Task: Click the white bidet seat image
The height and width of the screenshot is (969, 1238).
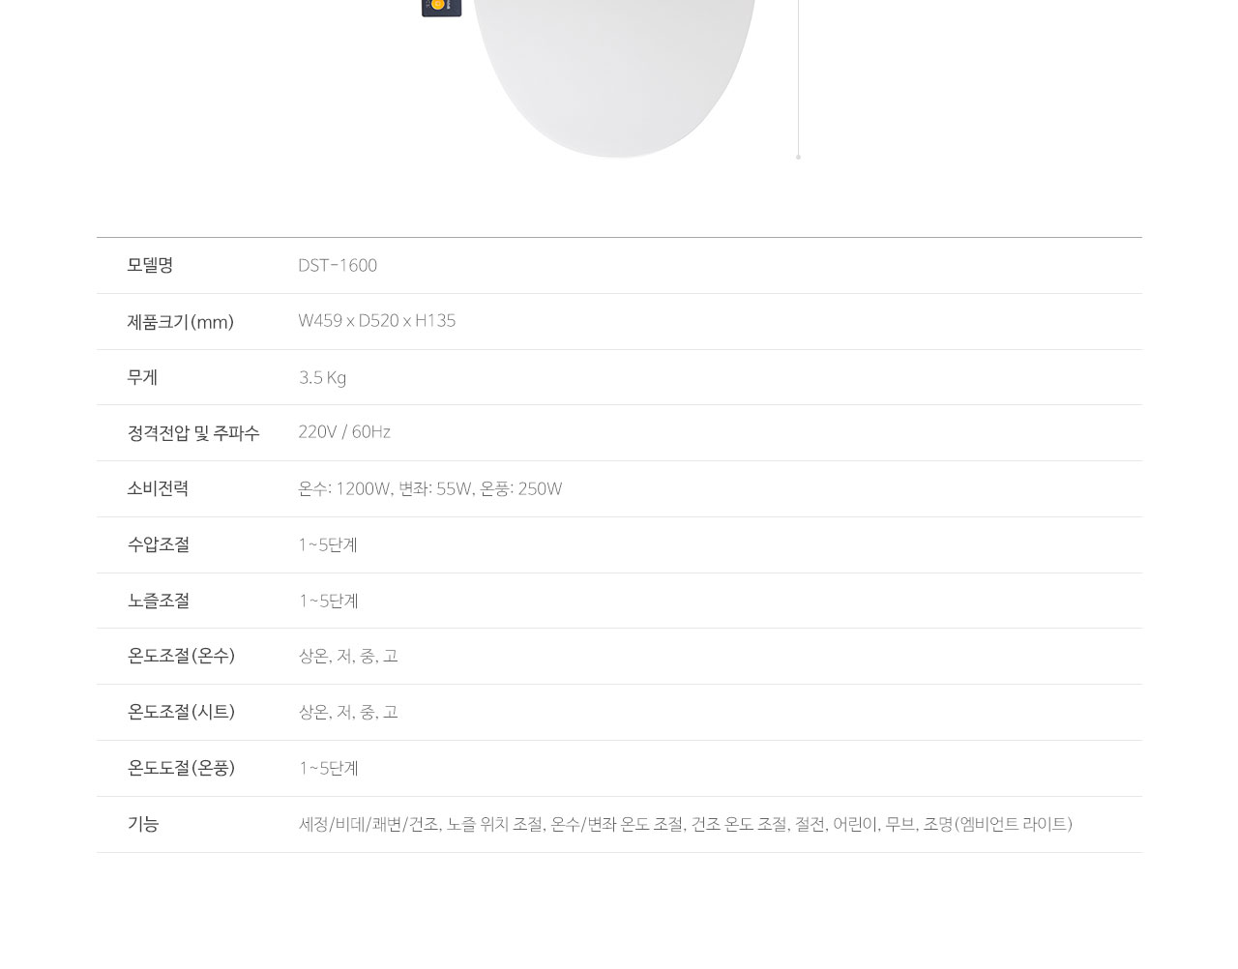Action: click(x=613, y=77)
